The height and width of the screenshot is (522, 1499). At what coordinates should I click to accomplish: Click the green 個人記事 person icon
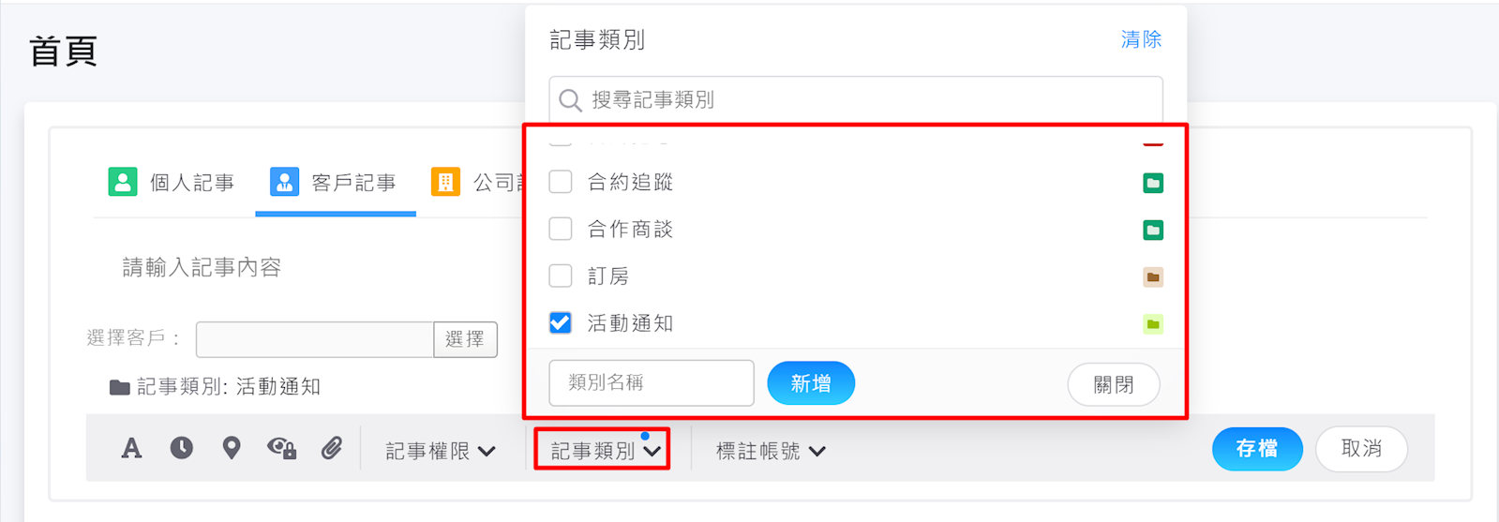click(x=123, y=182)
